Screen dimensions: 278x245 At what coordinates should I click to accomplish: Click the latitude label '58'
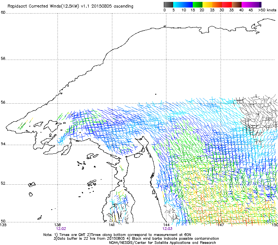tap(3, 58)
